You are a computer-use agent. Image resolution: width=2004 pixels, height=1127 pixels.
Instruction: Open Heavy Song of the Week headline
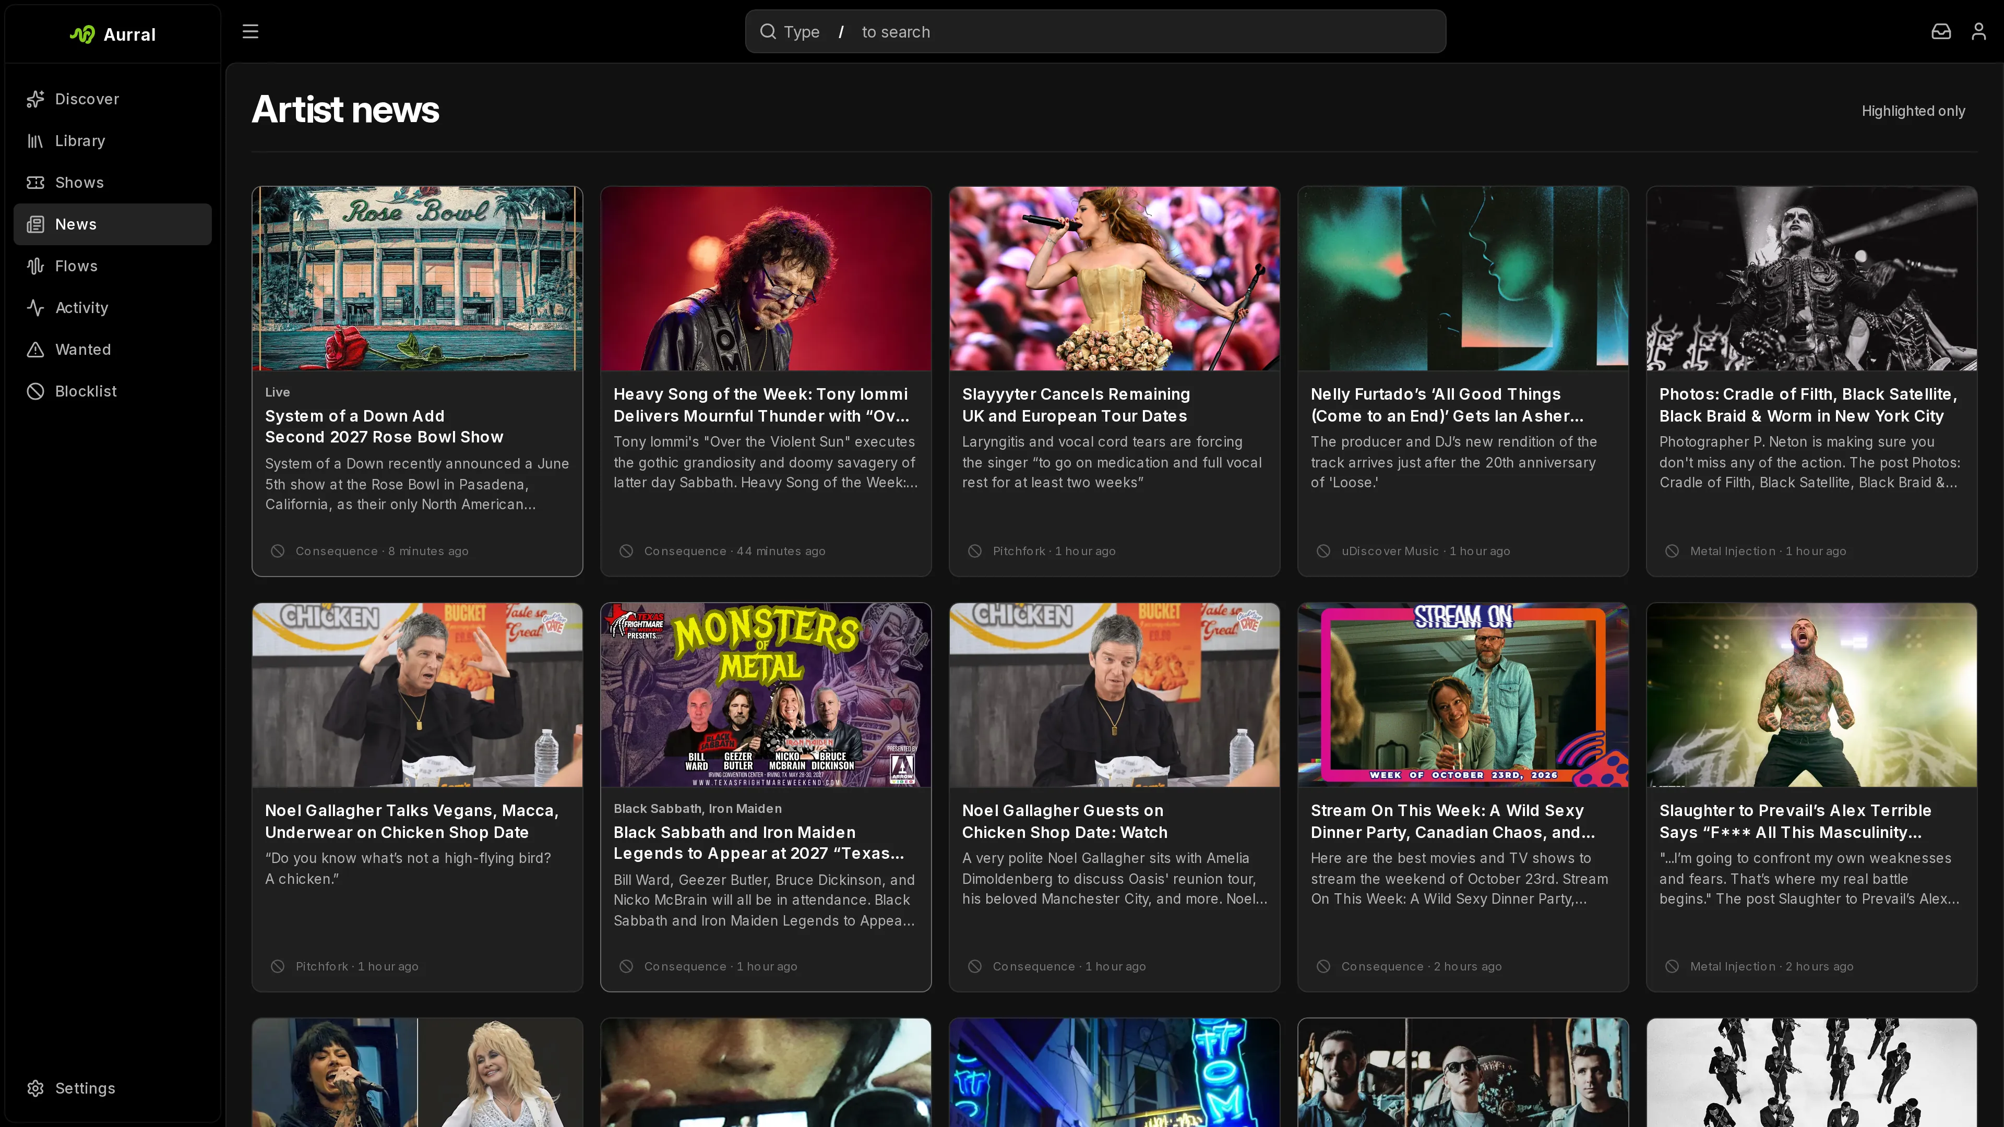click(761, 404)
